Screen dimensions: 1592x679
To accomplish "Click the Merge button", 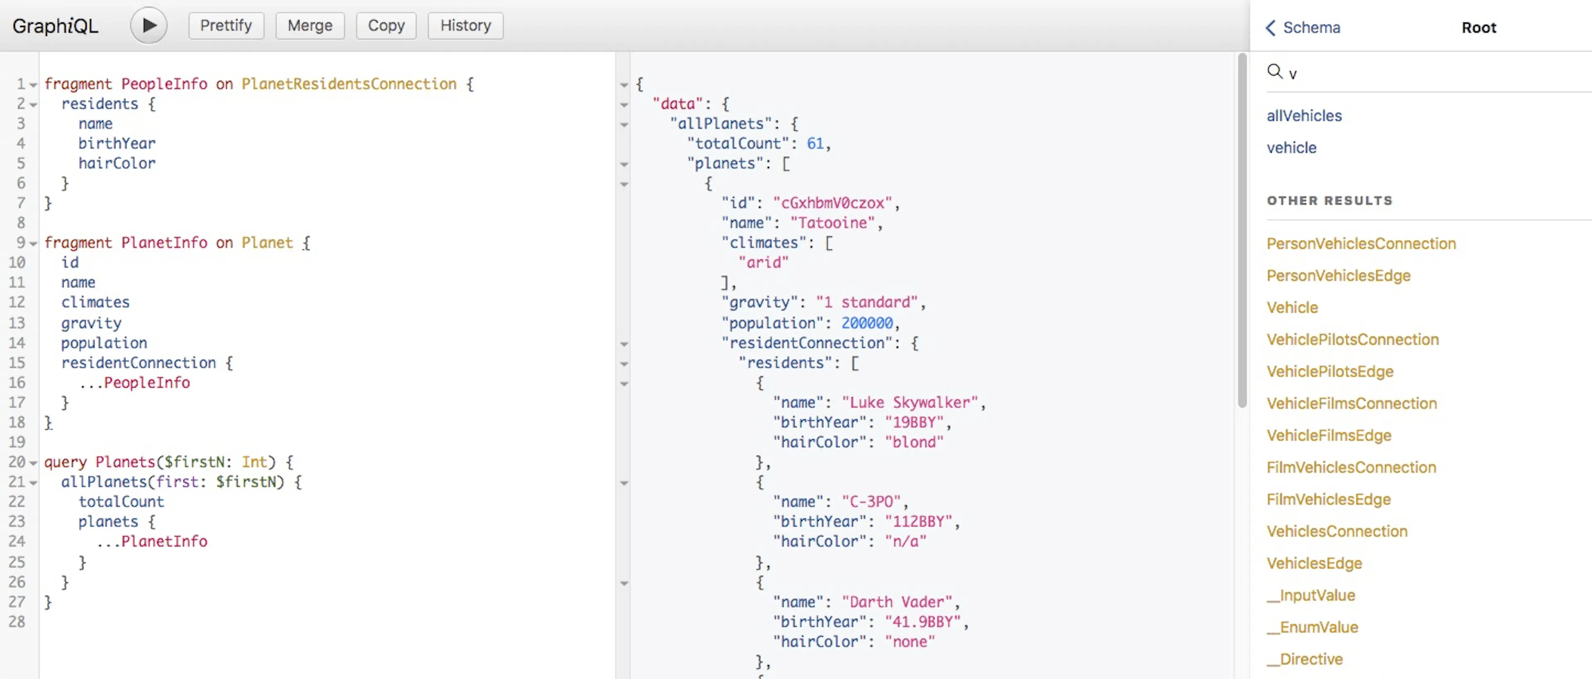I will [x=310, y=25].
